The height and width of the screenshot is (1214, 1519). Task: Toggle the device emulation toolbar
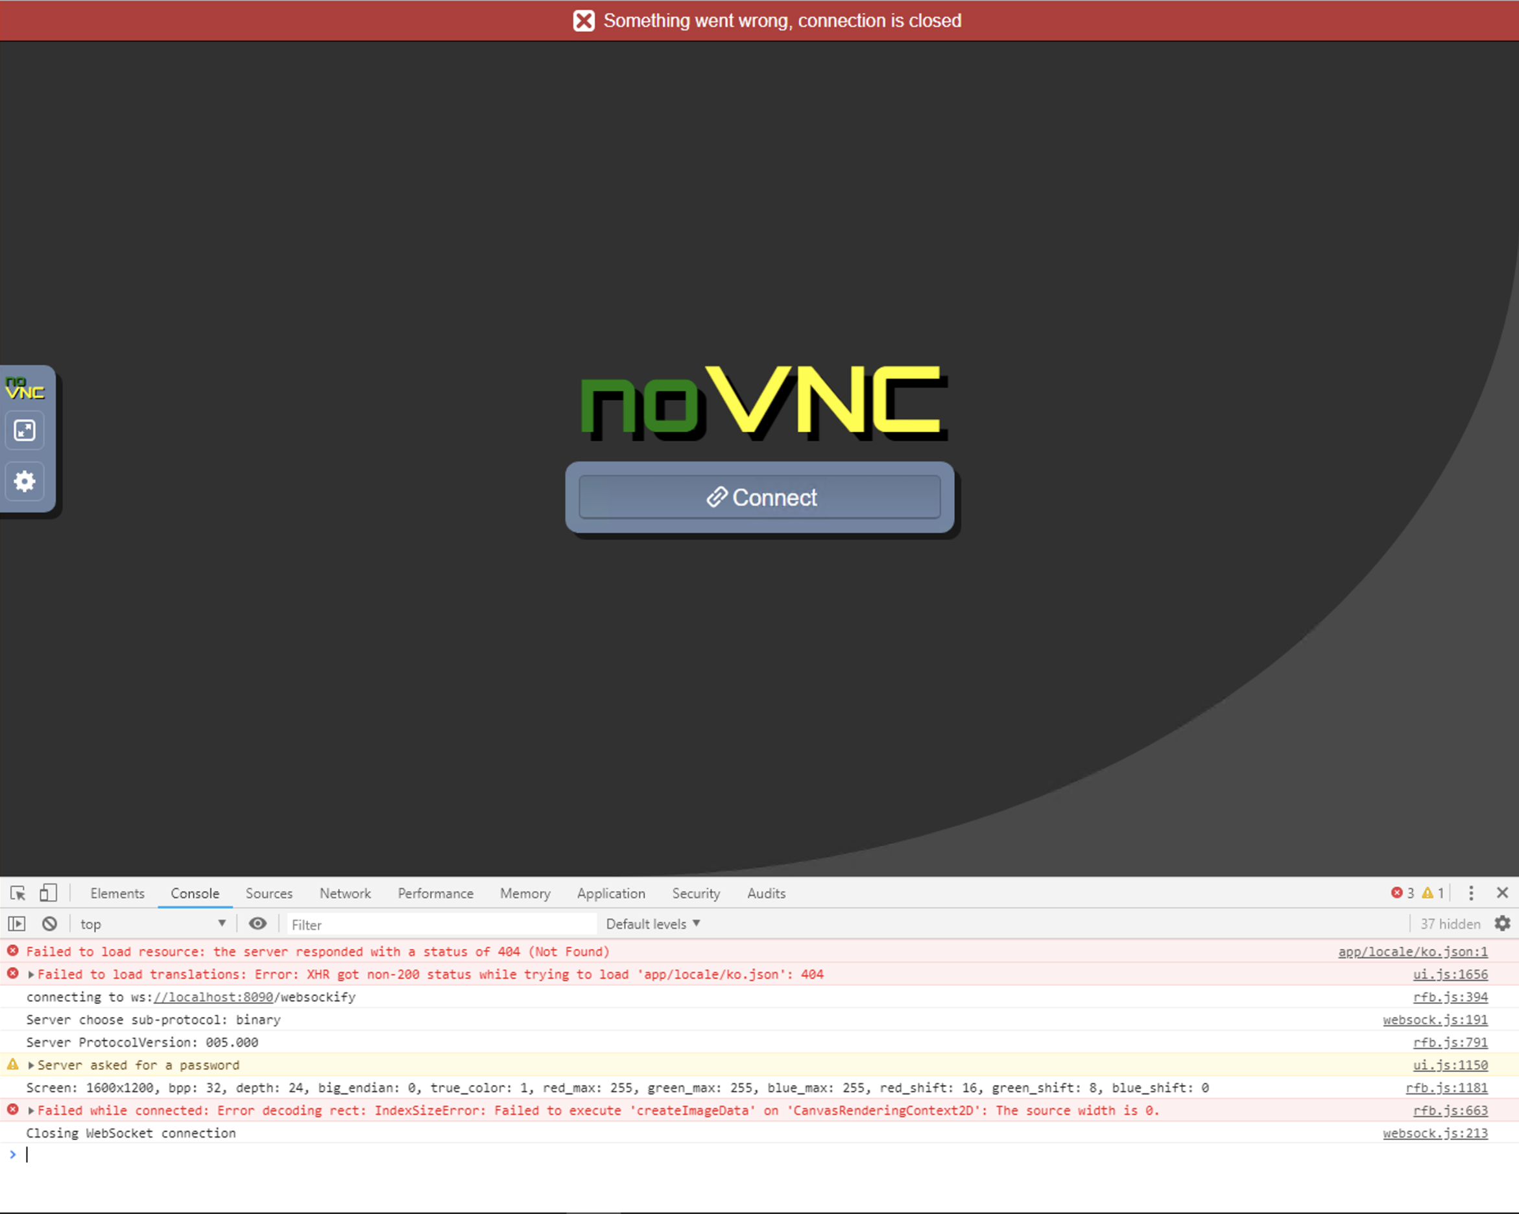48,893
